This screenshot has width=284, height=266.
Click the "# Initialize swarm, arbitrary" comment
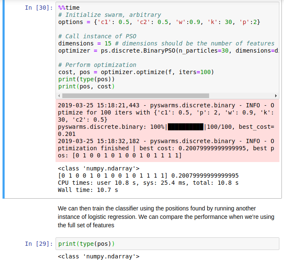point(109,15)
